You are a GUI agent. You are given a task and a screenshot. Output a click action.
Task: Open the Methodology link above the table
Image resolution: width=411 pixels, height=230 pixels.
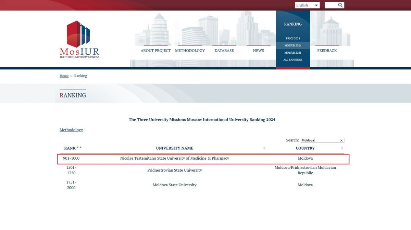coord(71,130)
